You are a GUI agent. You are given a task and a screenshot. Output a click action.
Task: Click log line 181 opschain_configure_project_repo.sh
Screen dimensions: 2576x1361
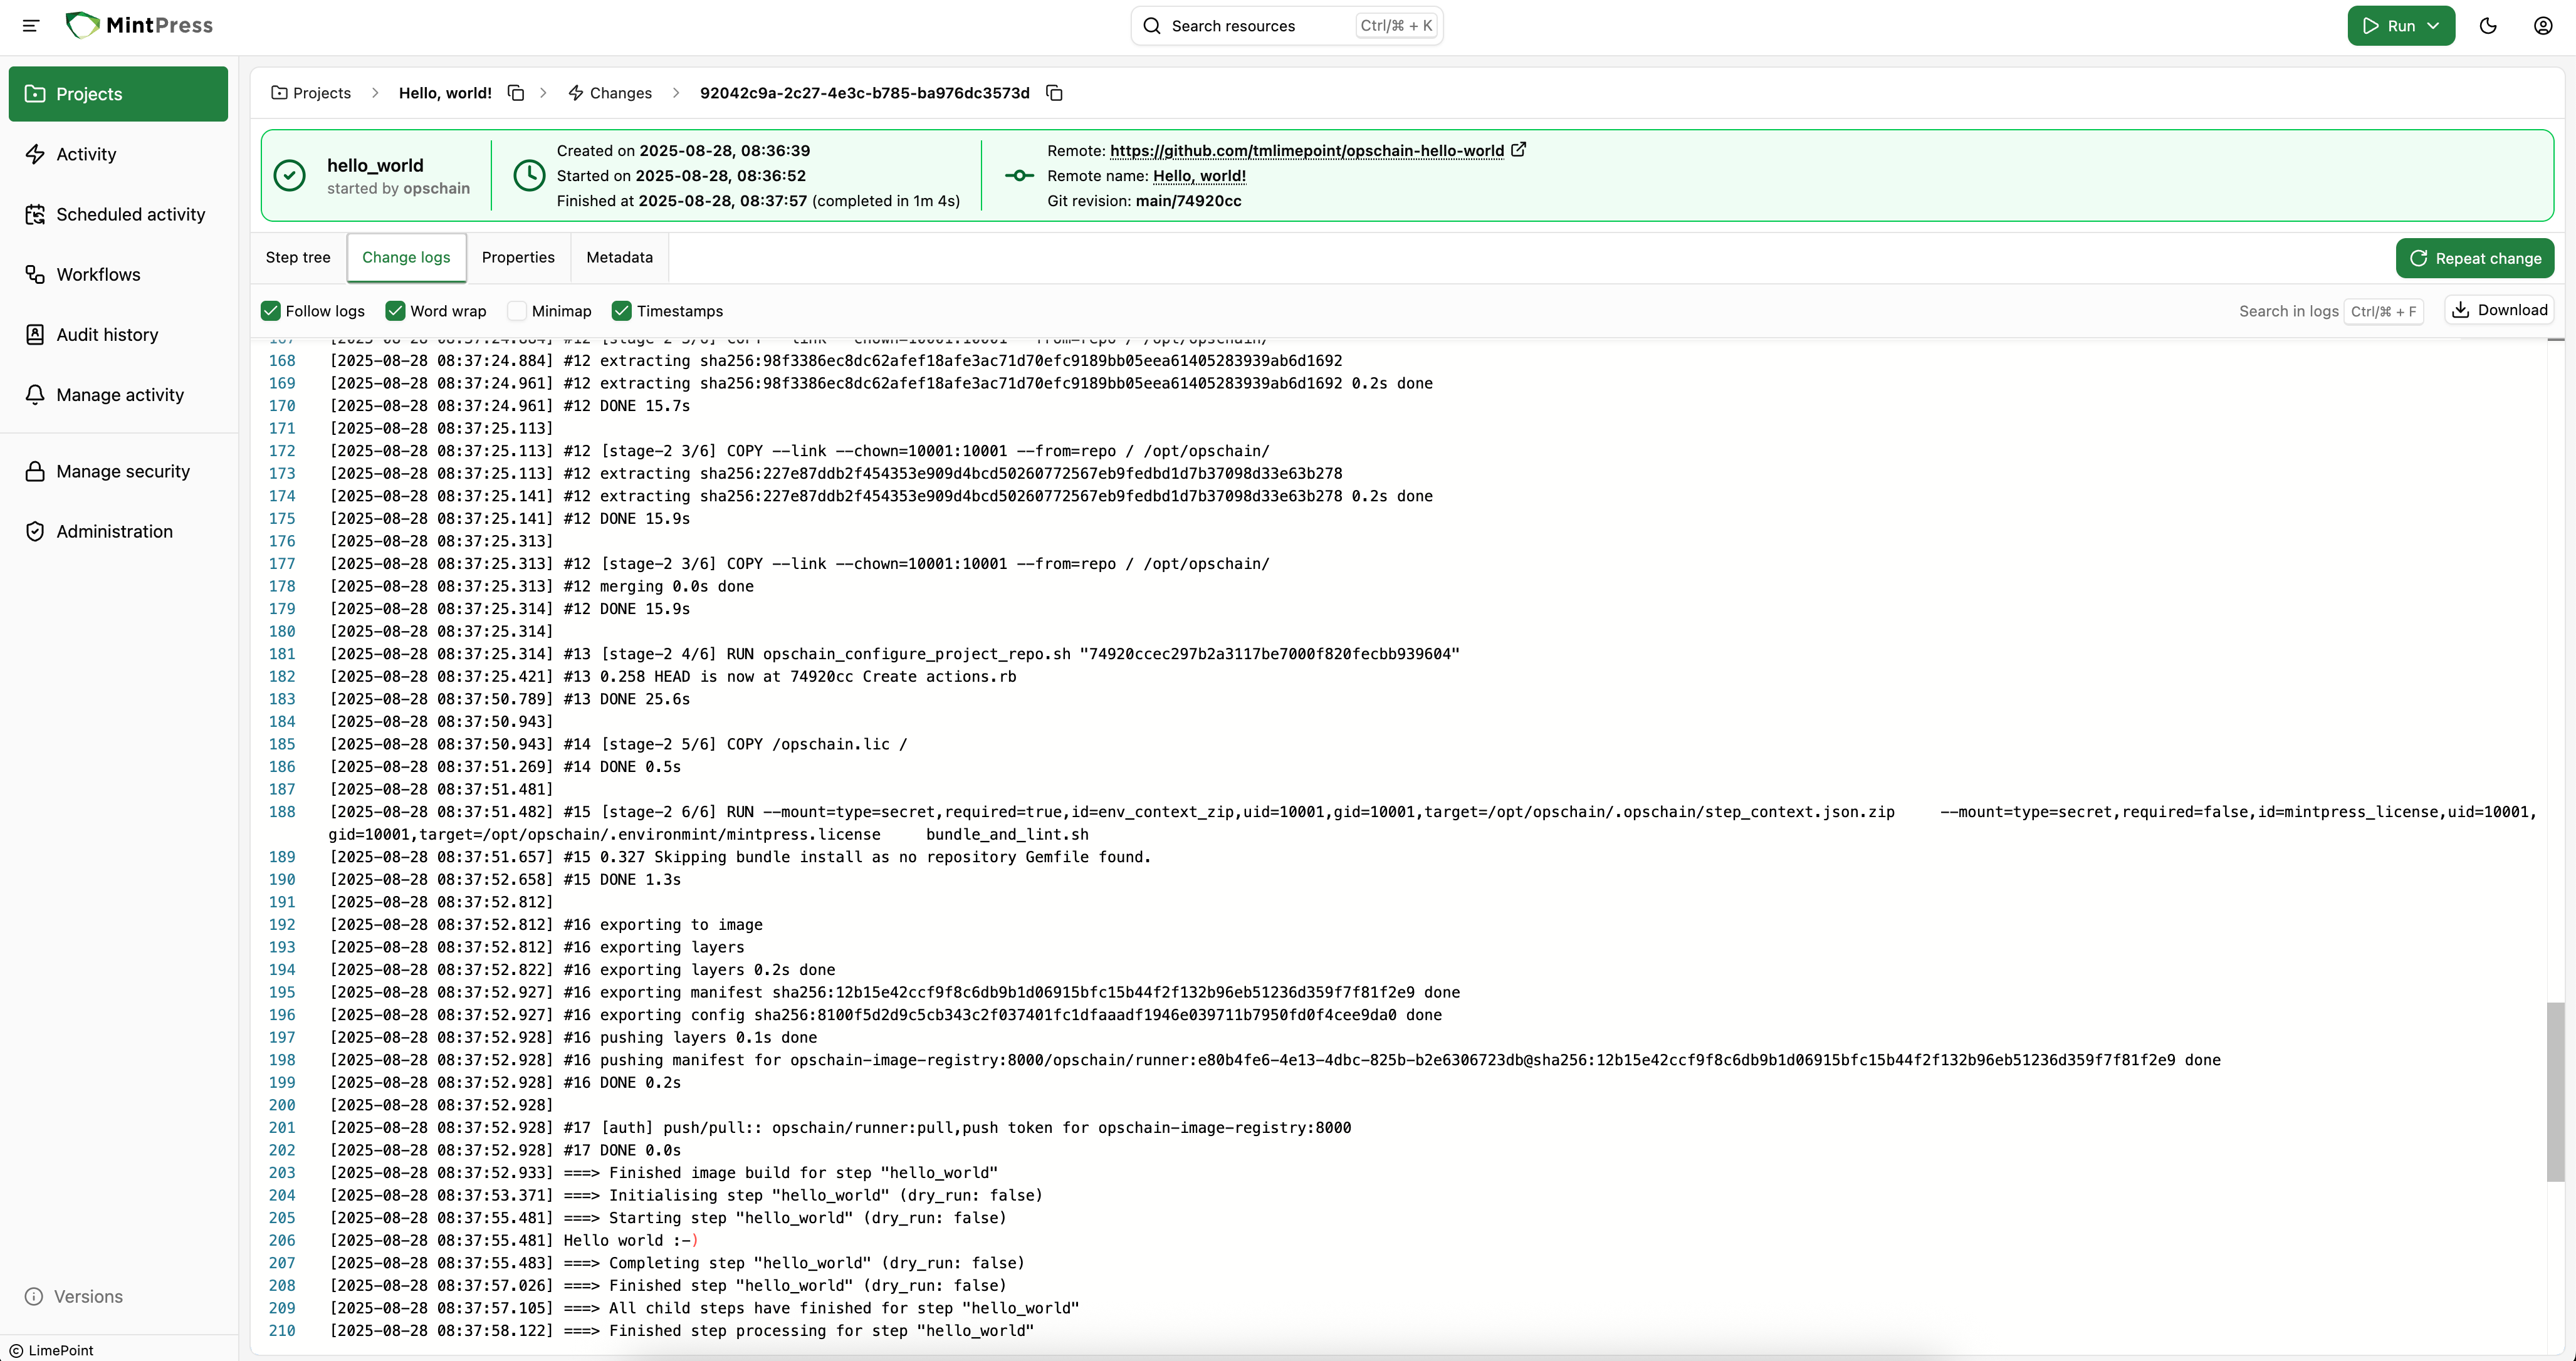click(x=895, y=653)
